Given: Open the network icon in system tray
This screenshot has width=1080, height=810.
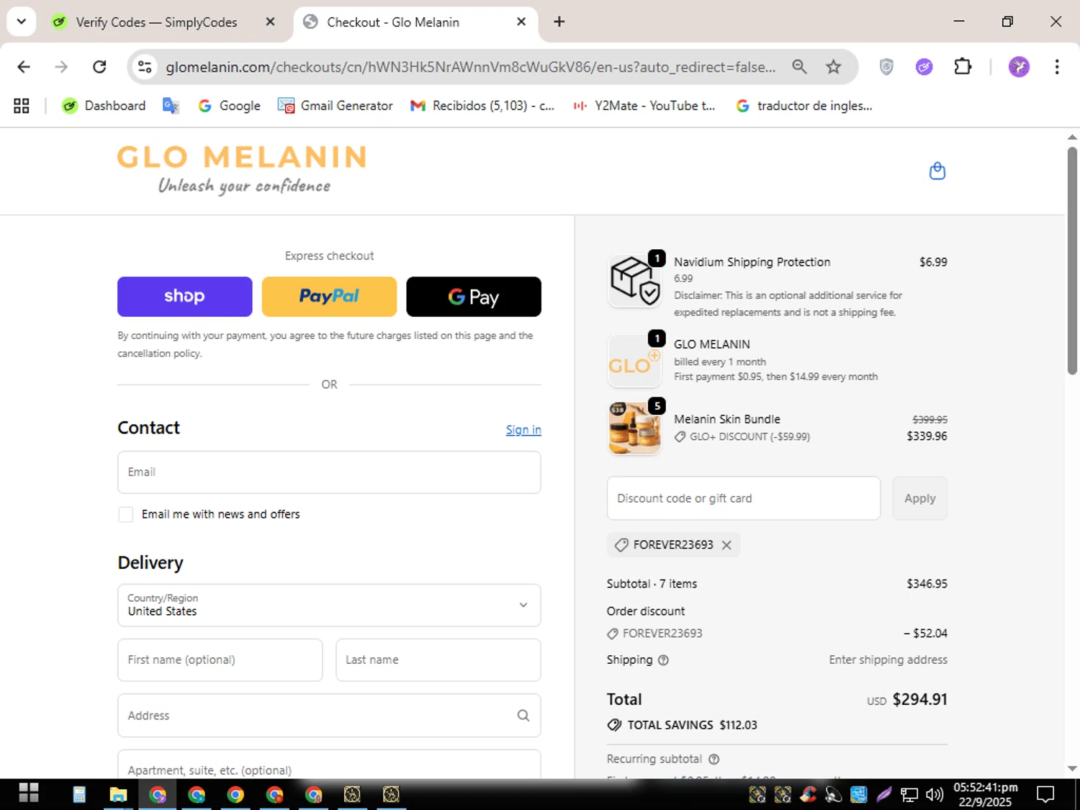Looking at the screenshot, I should [x=909, y=794].
